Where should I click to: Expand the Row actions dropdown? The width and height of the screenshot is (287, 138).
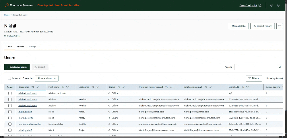tap(46, 78)
